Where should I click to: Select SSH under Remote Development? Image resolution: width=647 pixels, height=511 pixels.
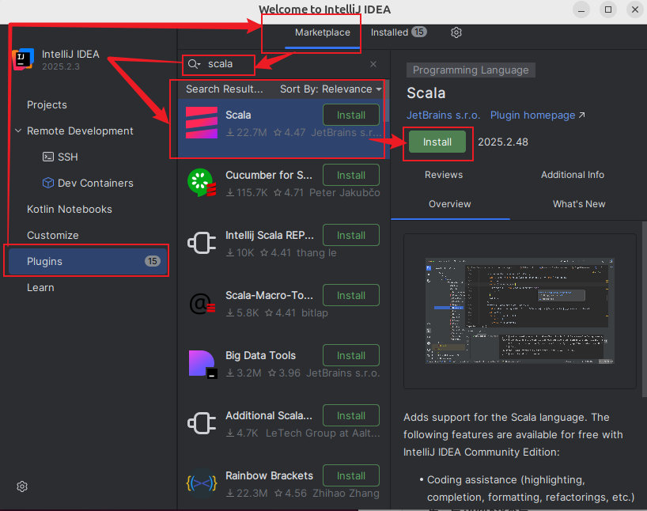tap(68, 157)
